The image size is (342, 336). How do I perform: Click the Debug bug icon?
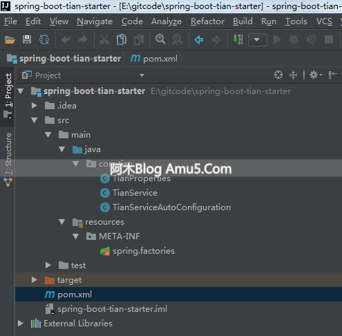[294, 39]
